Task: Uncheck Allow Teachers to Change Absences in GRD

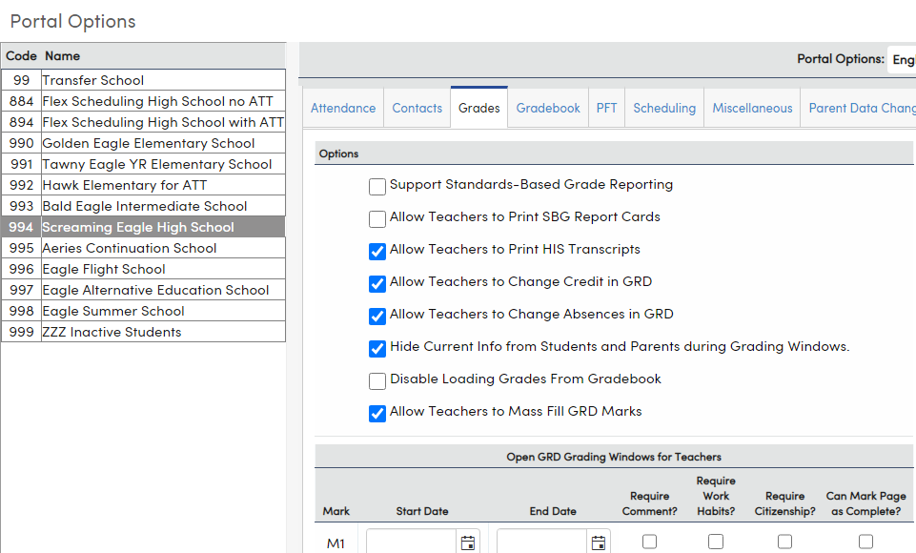Action: pyautogui.click(x=377, y=316)
